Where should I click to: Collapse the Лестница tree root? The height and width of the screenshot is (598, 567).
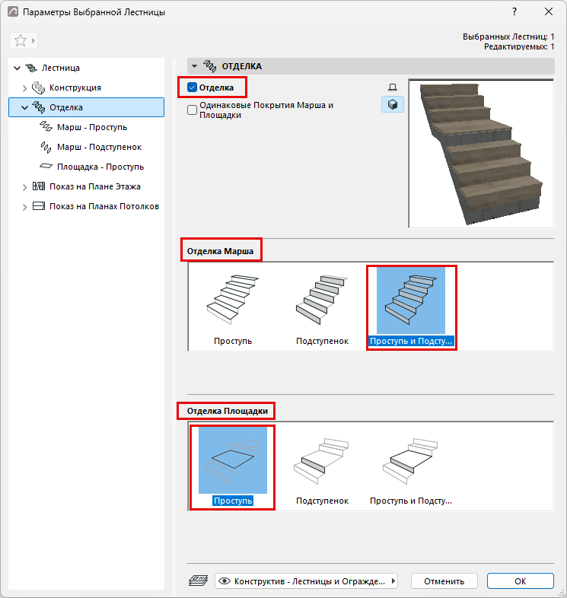(x=18, y=68)
